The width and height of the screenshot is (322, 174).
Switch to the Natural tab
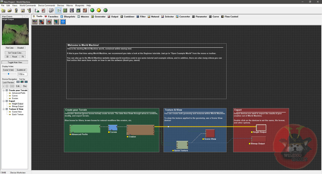click(x=153, y=17)
